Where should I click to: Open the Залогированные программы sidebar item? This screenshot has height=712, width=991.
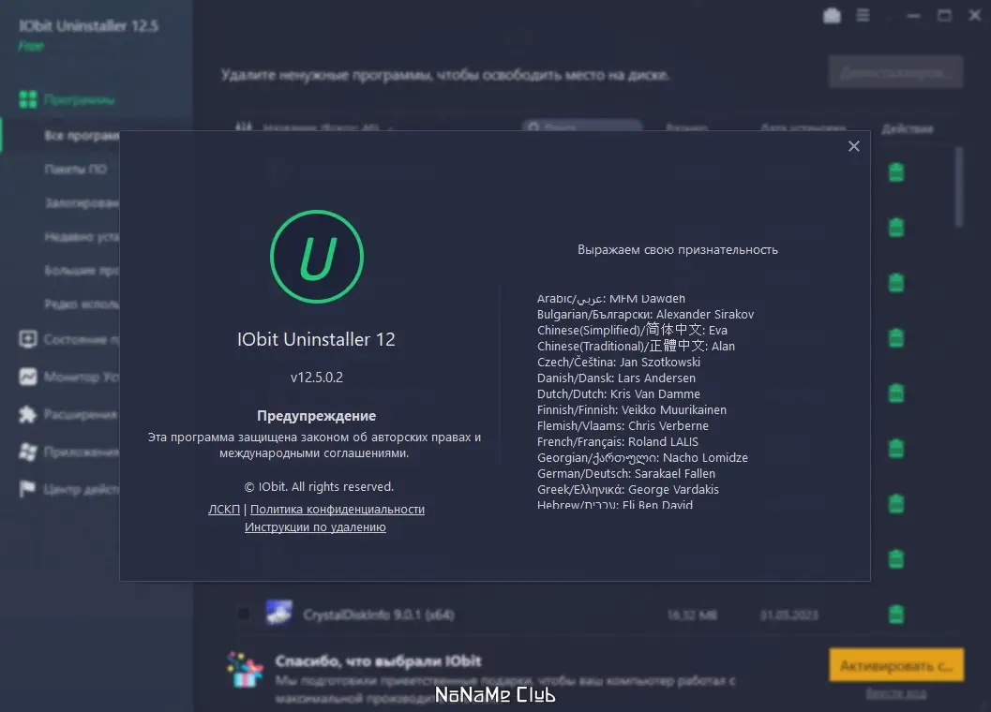point(82,202)
